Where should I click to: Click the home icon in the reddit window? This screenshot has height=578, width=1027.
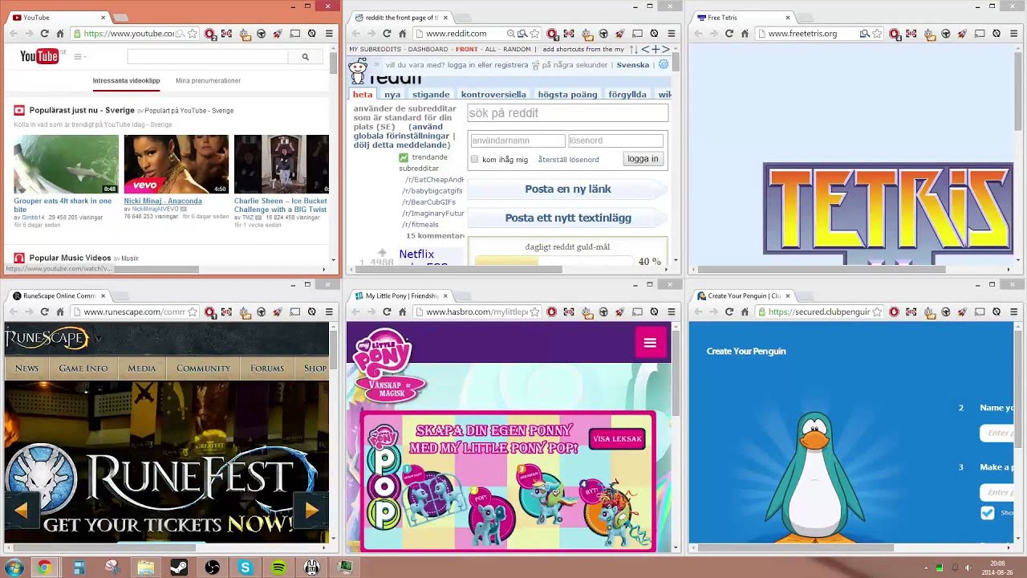403,34
